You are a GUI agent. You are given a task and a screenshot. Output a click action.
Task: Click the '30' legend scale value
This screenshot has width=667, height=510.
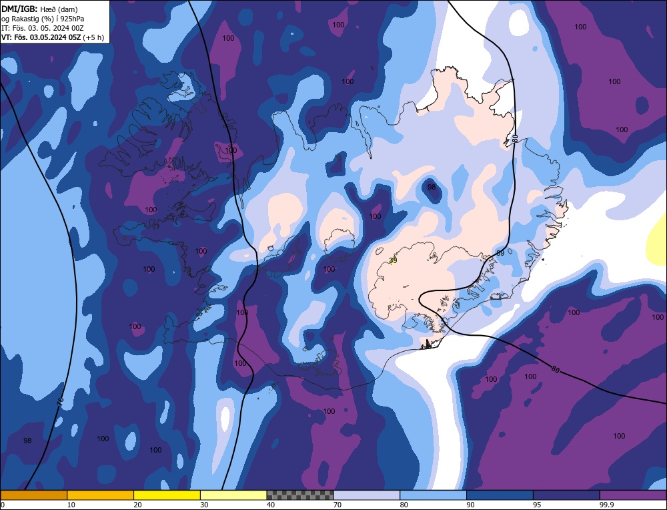(x=205, y=505)
